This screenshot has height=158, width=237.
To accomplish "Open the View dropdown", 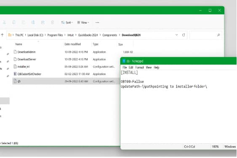I will [83, 23].
